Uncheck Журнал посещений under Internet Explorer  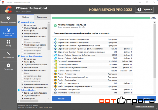point(22,96)
